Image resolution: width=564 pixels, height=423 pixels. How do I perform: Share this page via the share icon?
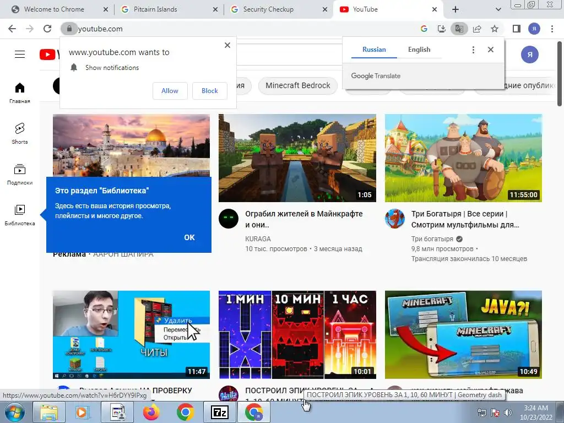coord(477,29)
